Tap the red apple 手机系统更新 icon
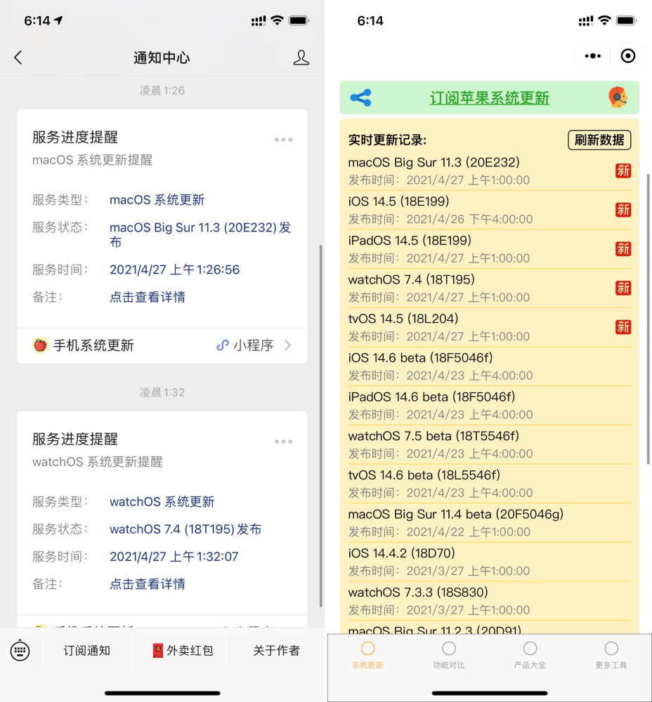The height and width of the screenshot is (702, 652). 40,345
